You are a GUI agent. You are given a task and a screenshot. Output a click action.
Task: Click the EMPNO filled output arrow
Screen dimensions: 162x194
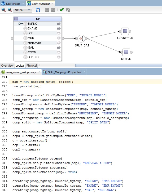[59, 24]
